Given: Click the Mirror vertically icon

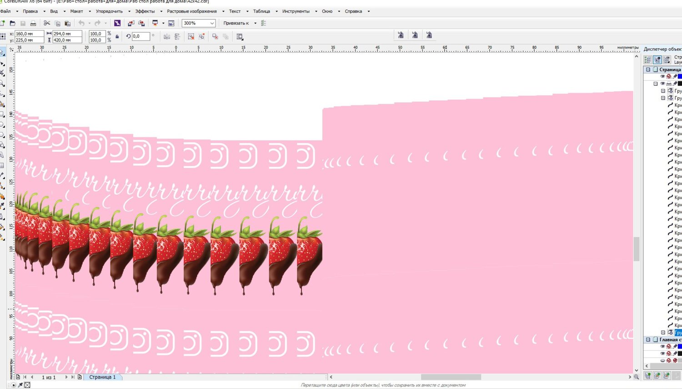Looking at the screenshot, I should click(x=177, y=36).
